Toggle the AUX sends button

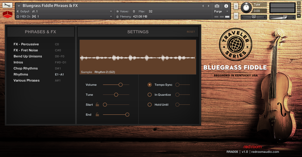pos(299,11)
